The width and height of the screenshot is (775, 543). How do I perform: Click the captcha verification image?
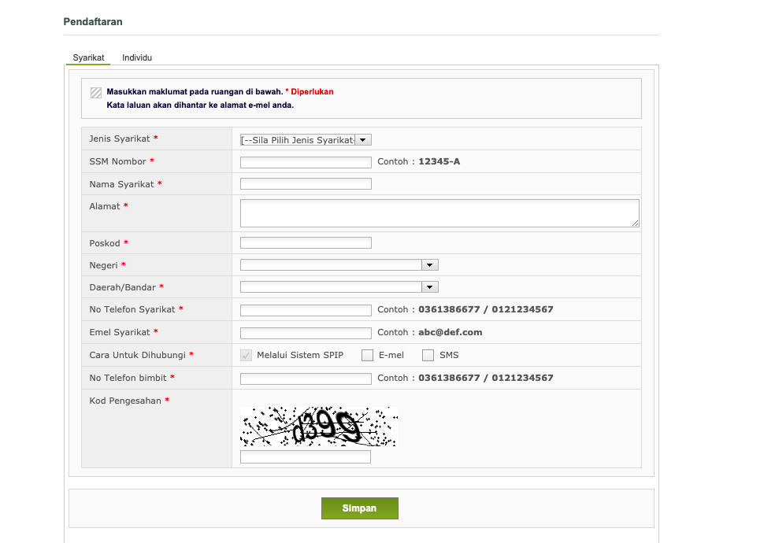click(x=318, y=427)
